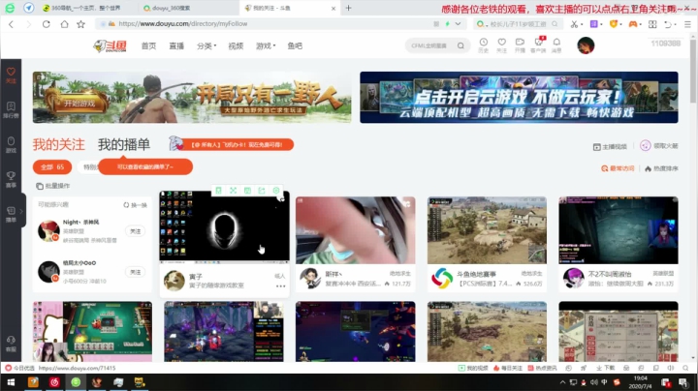This screenshot has width=698, height=391.
Task: Show hidden tray icons chevron
Action: (x=562, y=382)
